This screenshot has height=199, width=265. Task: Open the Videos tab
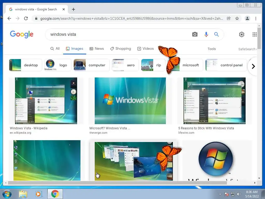[145, 49]
